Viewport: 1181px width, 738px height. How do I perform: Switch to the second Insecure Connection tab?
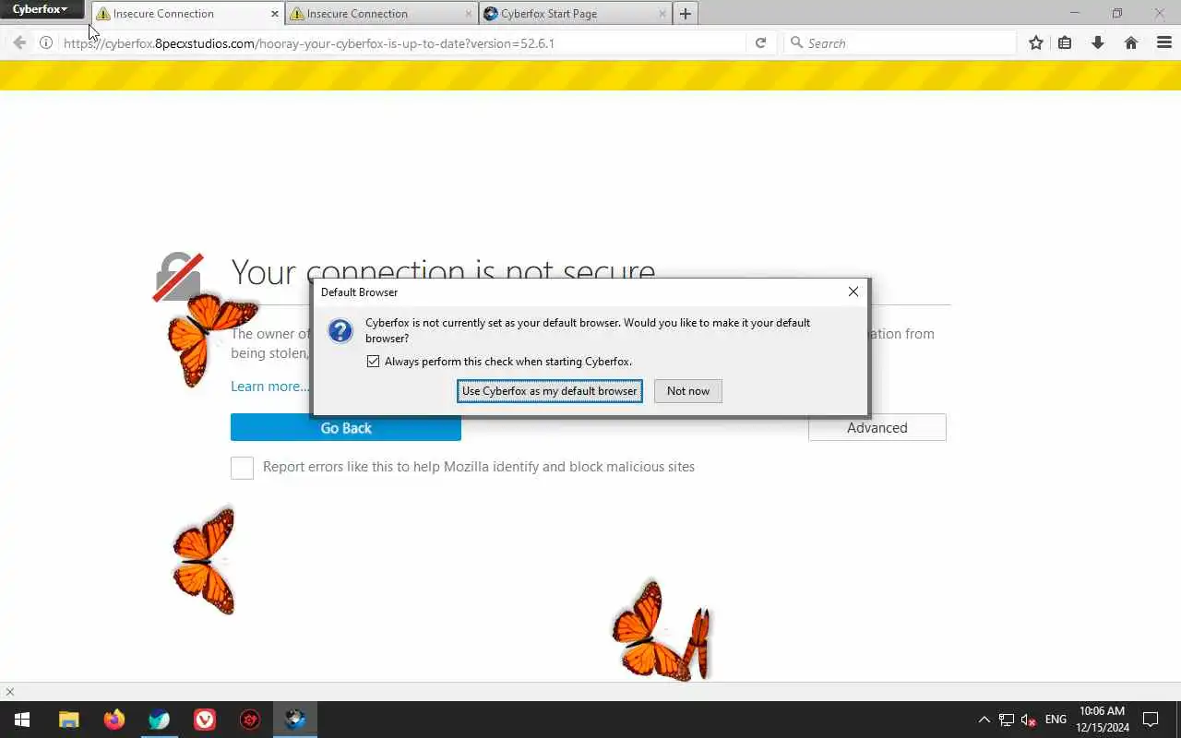coord(380,14)
